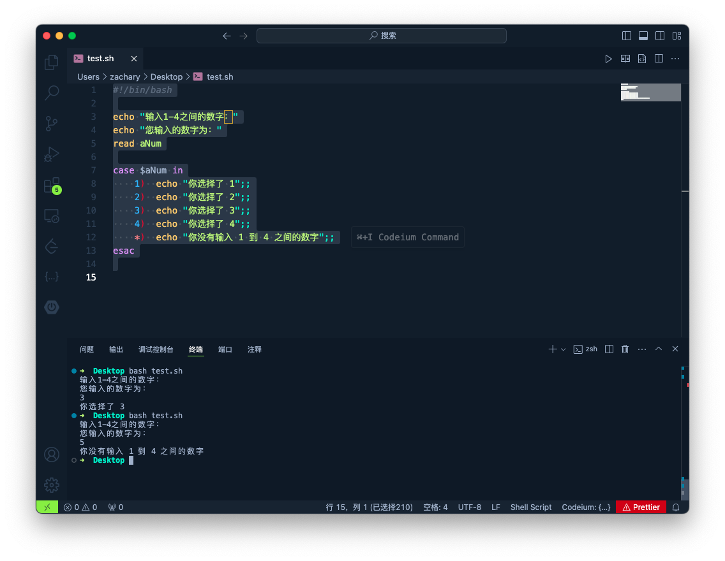Click the editor minimap
725x561 pixels.
click(650, 92)
